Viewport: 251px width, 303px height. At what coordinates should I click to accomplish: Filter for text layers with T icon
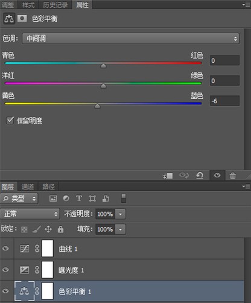point(79,199)
